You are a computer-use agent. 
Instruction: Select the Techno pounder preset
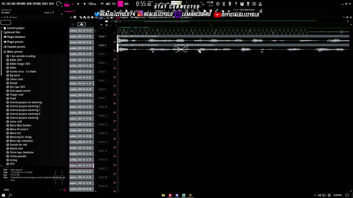(x=18, y=156)
